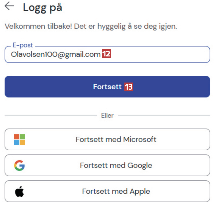The width and height of the screenshot is (214, 202).
Task: Click the word Fortsett inside the blue button
Action: (107, 87)
